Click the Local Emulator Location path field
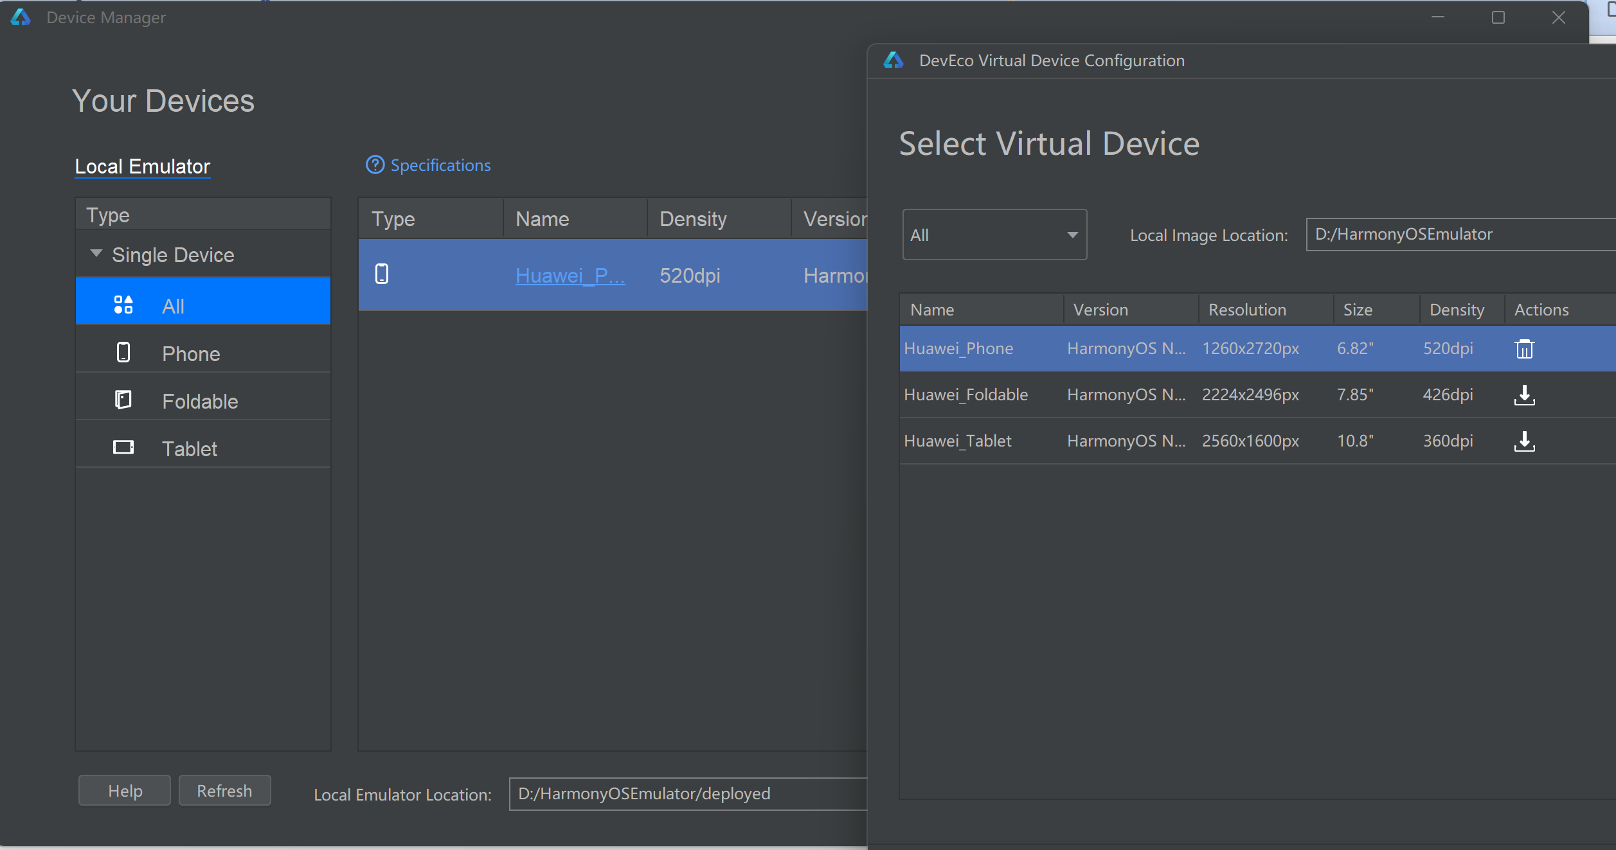The height and width of the screenshot is (850, 1616). 688,793
